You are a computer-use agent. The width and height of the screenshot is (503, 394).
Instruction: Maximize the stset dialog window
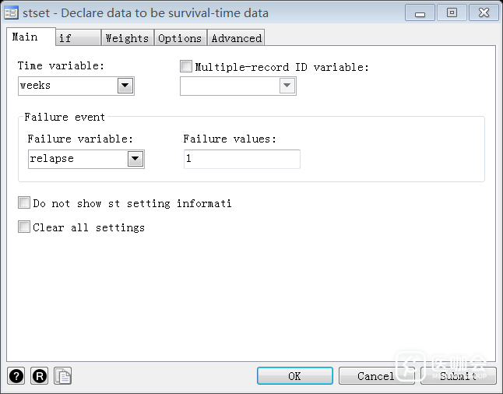452,12
